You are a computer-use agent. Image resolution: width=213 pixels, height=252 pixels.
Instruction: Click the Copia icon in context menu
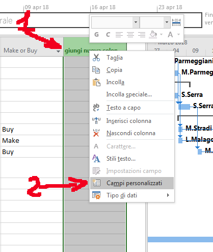tap(96, 70)
